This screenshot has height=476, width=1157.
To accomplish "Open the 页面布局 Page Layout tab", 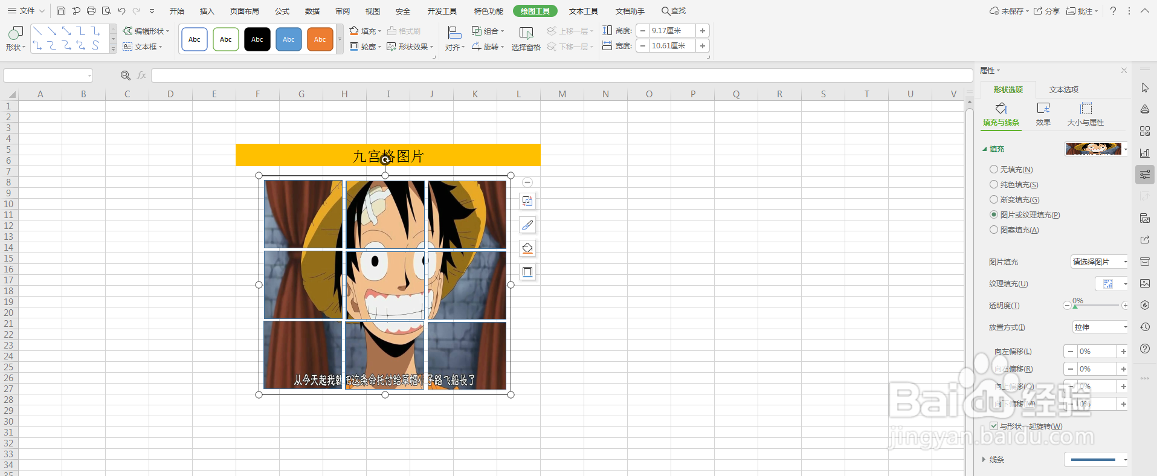I will click(245, 11).
